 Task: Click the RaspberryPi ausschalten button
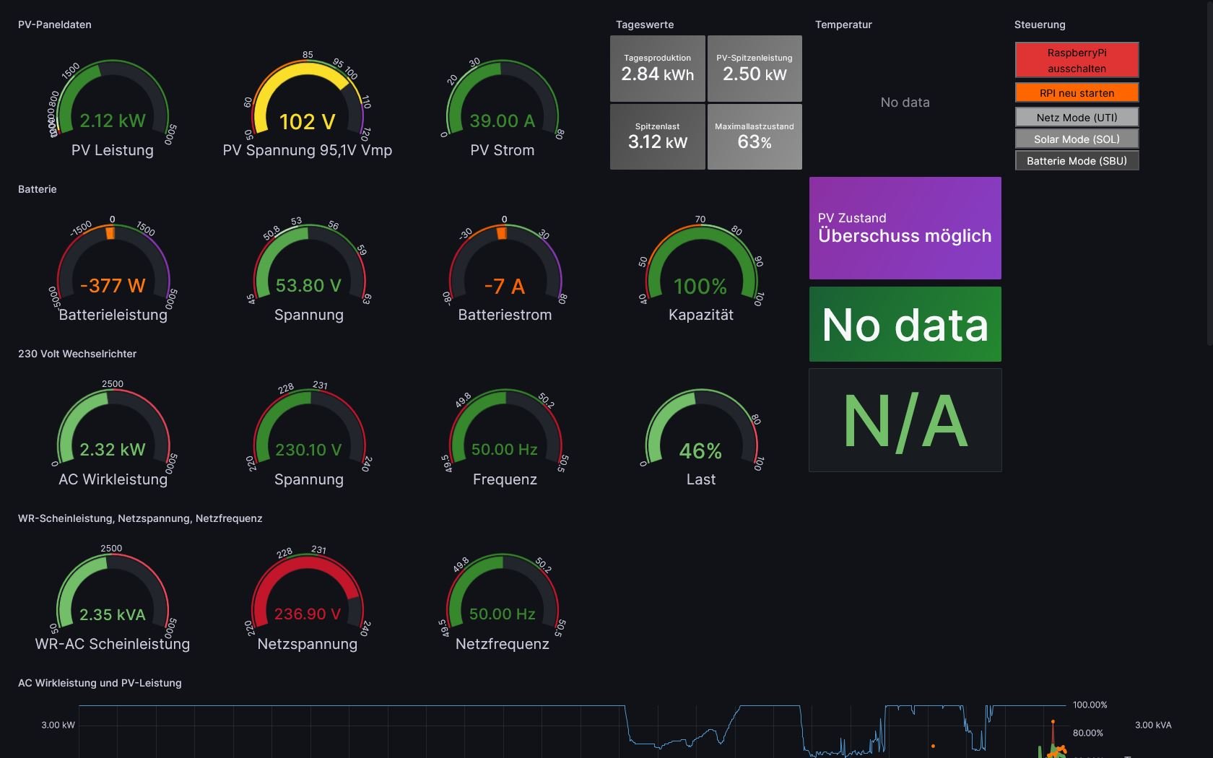[1077, 60]
